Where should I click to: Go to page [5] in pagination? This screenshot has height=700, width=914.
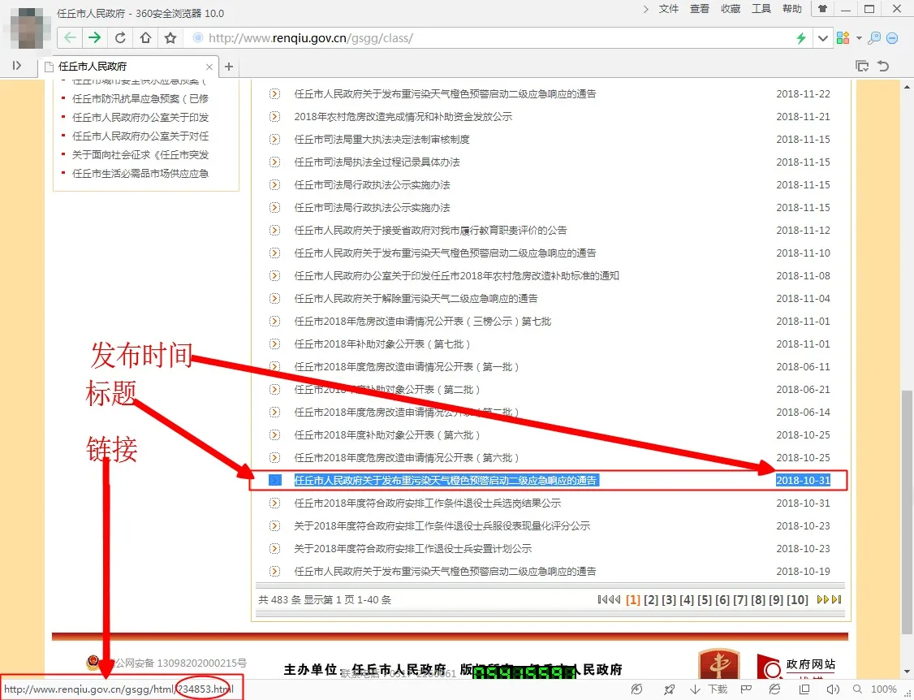(x=704, y=599)
